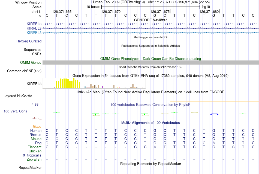Screen dimensions: 259x174
Task: Click the Basewise Conservation by PhyloP title
Action: click(x=150, y=105)
